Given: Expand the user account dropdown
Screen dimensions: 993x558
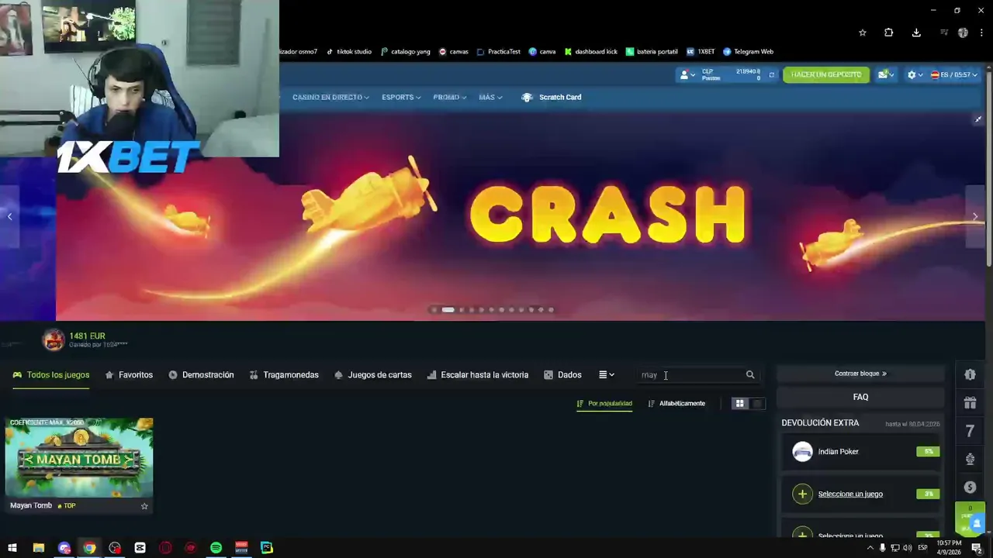Looking at the screenshot, I should point(687,75).
